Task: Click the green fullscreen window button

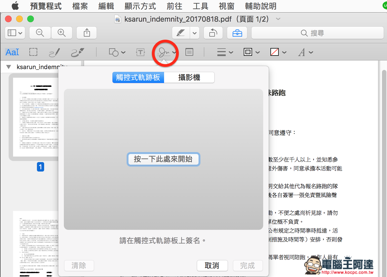Action: (x=31, y=19)
